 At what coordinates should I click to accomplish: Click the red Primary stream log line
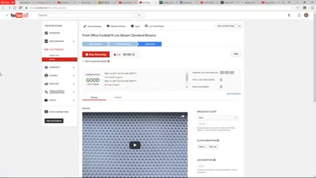pyautogui.click(x=112, y=85)
